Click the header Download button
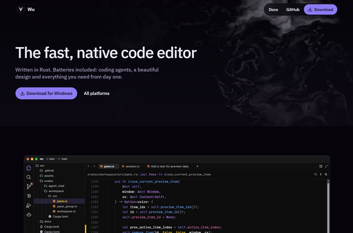 pos(320,10)
